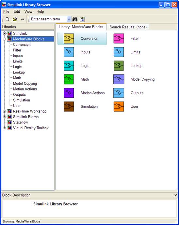The height and width of the screenshot is (225, 179).
Task: Select Motion Actions in the library tree
Action: [x=25, y=89]
